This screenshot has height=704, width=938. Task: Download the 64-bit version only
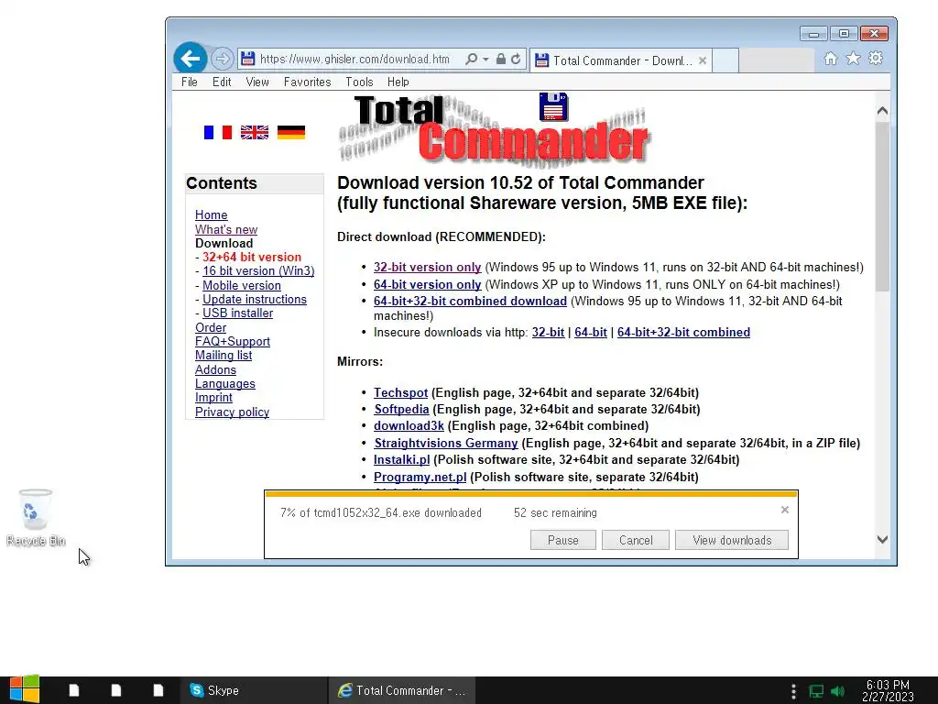427,284
